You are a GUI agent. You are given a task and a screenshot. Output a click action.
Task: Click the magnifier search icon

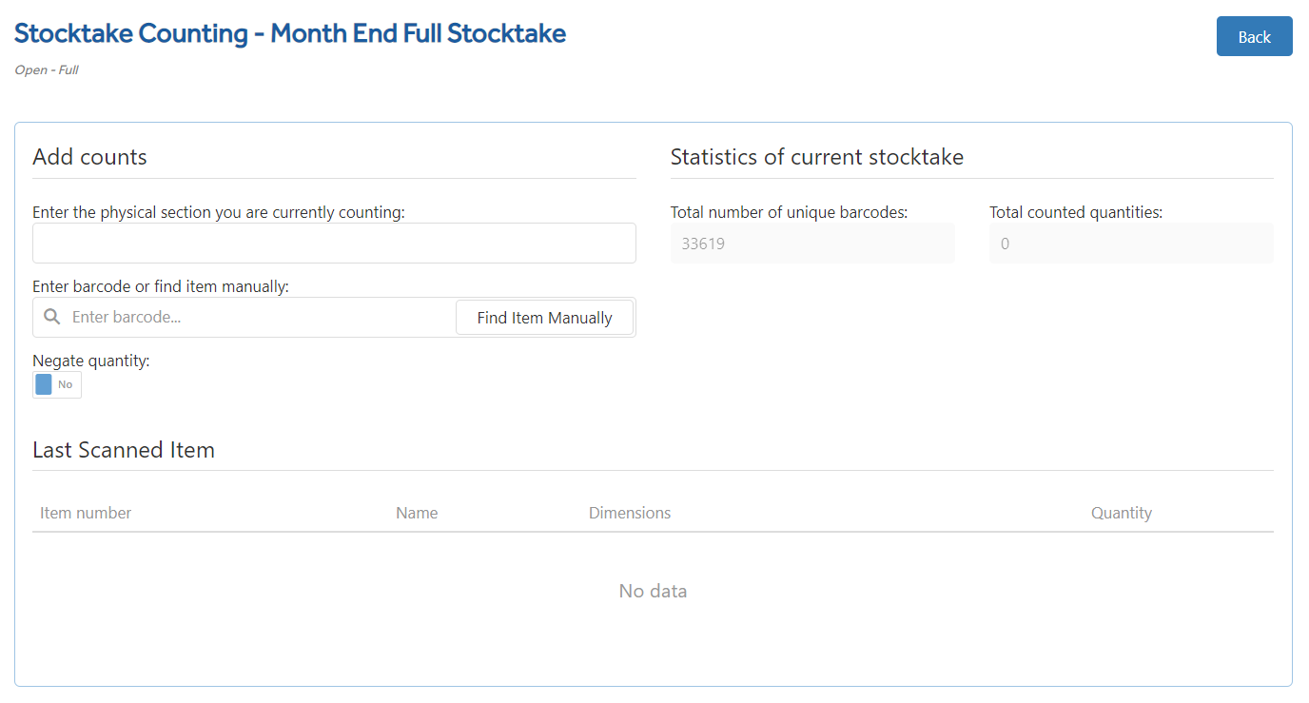pos(52,317)
